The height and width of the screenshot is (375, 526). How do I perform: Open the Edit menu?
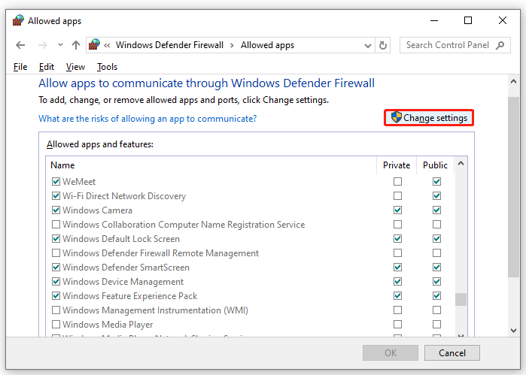pyautogui.click(x=47, y=67)
